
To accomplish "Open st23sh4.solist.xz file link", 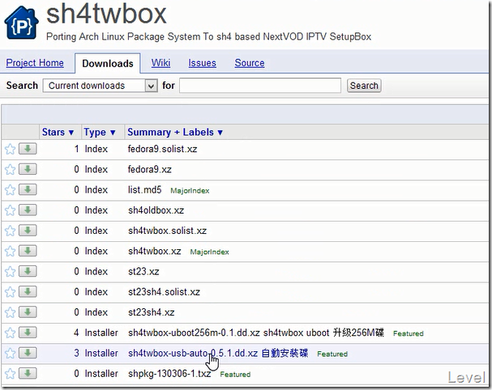I will [164, 292].
